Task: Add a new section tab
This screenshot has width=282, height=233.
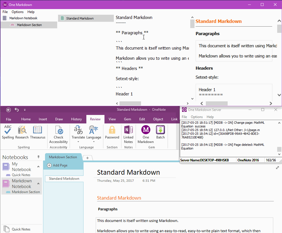Action: (x=87, y=158)
